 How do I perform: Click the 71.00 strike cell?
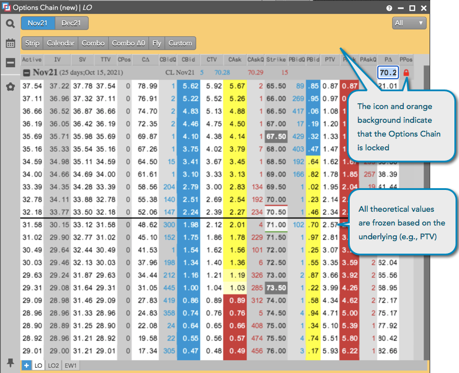(276, 225)
